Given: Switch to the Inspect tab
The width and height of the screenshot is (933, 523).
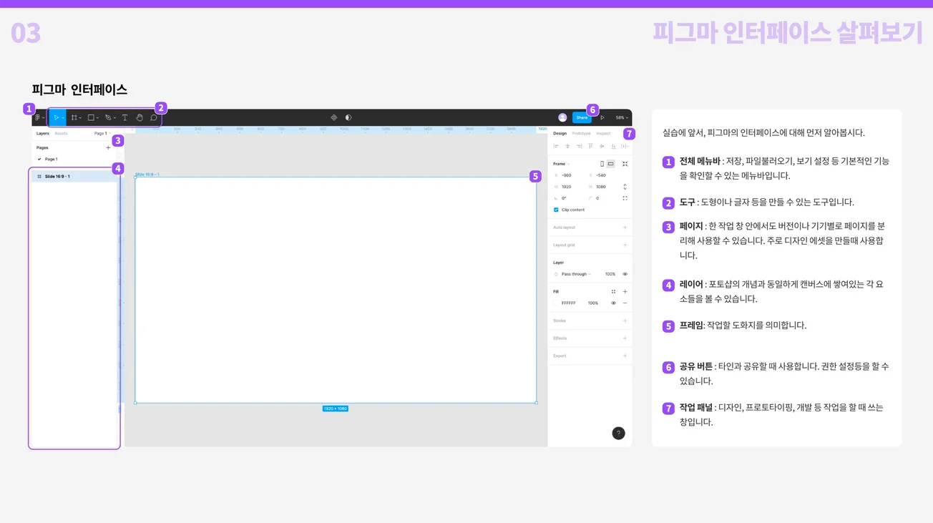Looking at the screenshot, I should (603, 133).
